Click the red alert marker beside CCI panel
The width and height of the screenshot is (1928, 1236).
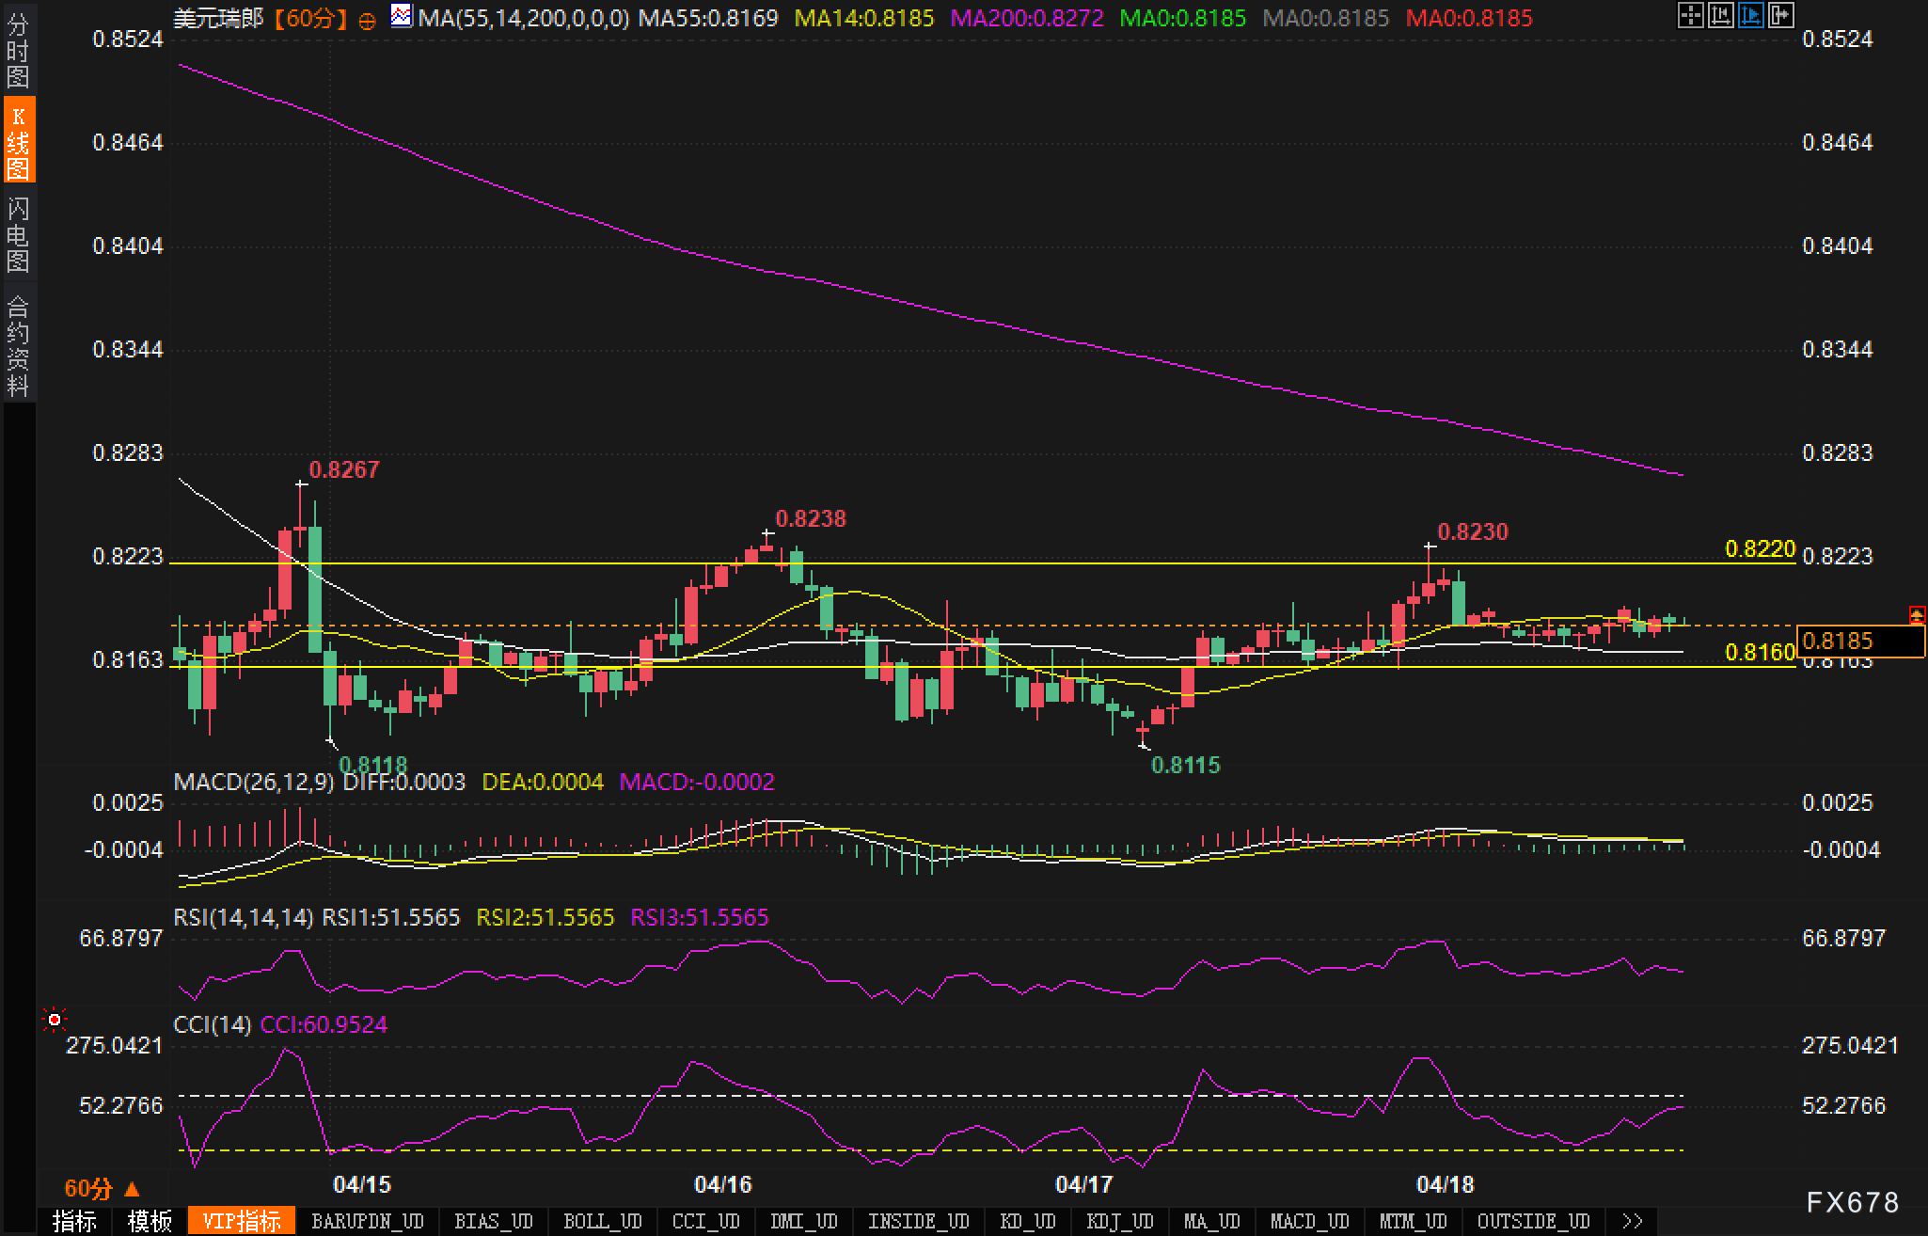pyautogui.click(x=55, y=1020)
